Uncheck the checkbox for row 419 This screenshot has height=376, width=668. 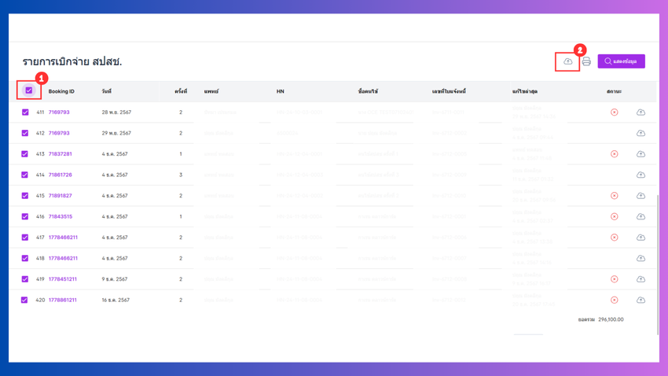click(x=25, y=279)
